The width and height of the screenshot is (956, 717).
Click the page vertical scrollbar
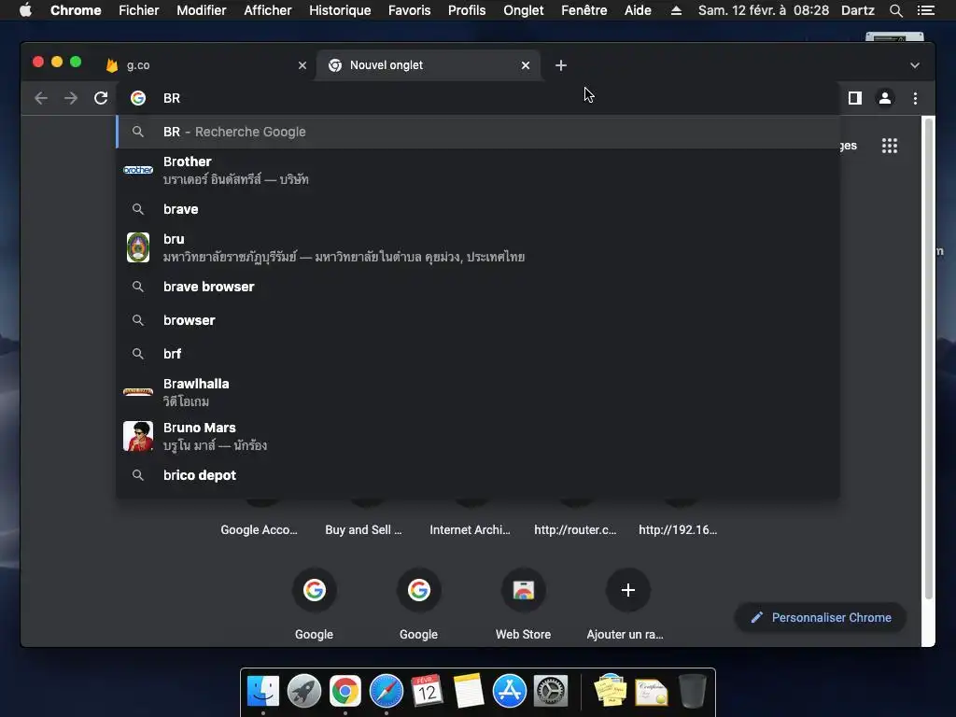click(929, 359)
